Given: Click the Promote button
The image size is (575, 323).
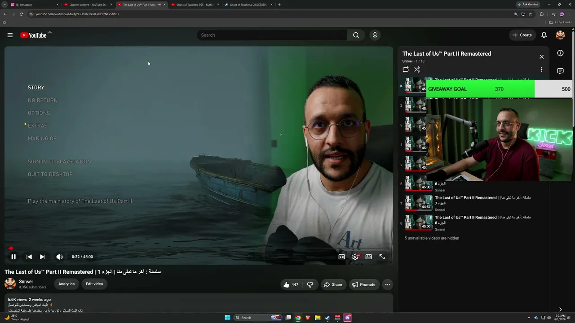Looking at the screenshot, I should pyautogui.click(x=364, y=284).
